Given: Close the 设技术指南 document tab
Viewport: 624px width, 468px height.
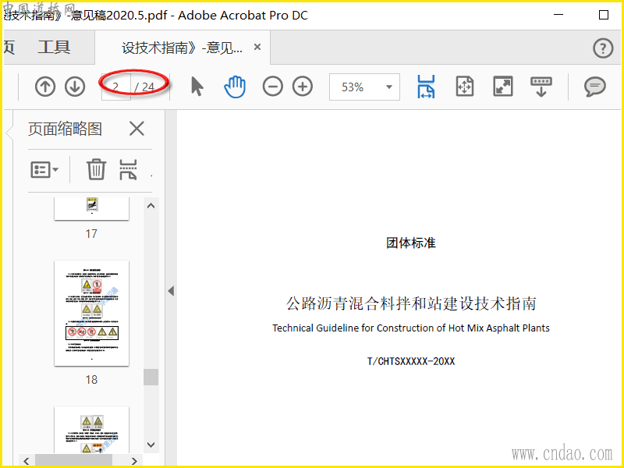Looking at the screenshot, I should pos(257,47).
